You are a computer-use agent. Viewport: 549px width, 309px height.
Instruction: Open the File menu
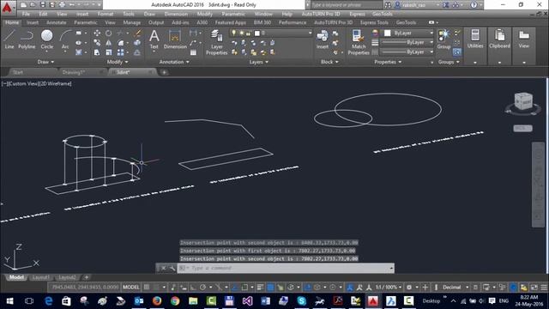pyautogui.click(x=26, y=14)
